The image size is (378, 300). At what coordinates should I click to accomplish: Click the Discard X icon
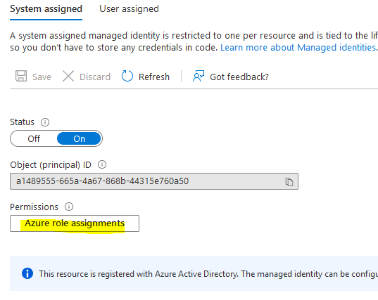68,77
